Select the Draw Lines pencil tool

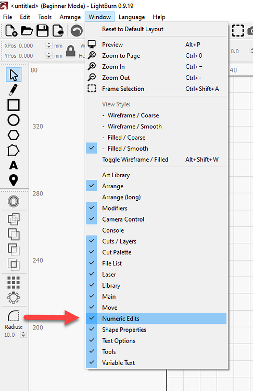point(14,90)
